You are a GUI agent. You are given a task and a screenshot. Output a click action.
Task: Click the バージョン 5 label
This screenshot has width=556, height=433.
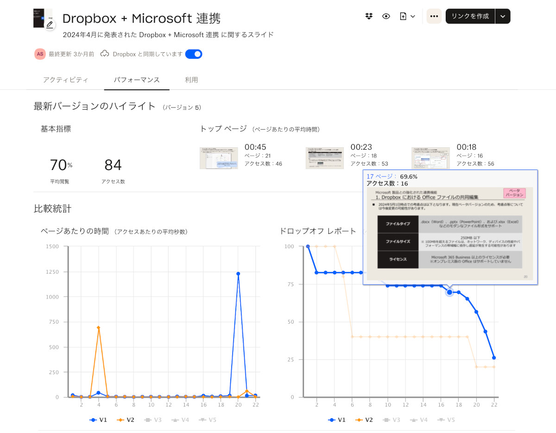(182, 107)
